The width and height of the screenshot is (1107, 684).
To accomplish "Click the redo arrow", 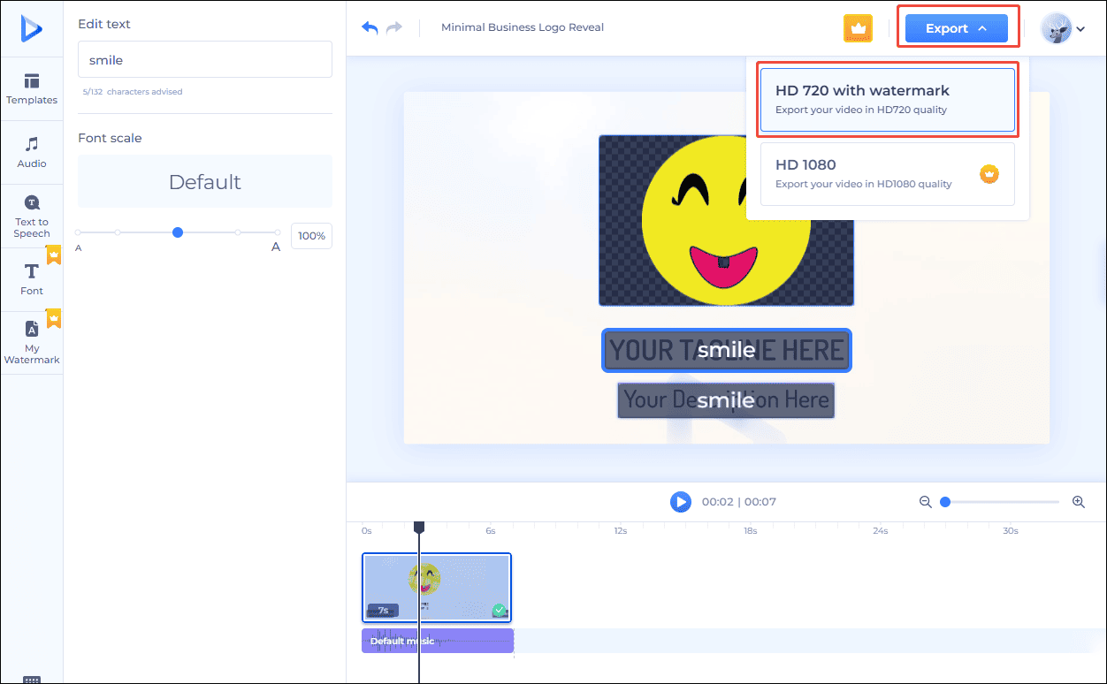I will 393,27.
